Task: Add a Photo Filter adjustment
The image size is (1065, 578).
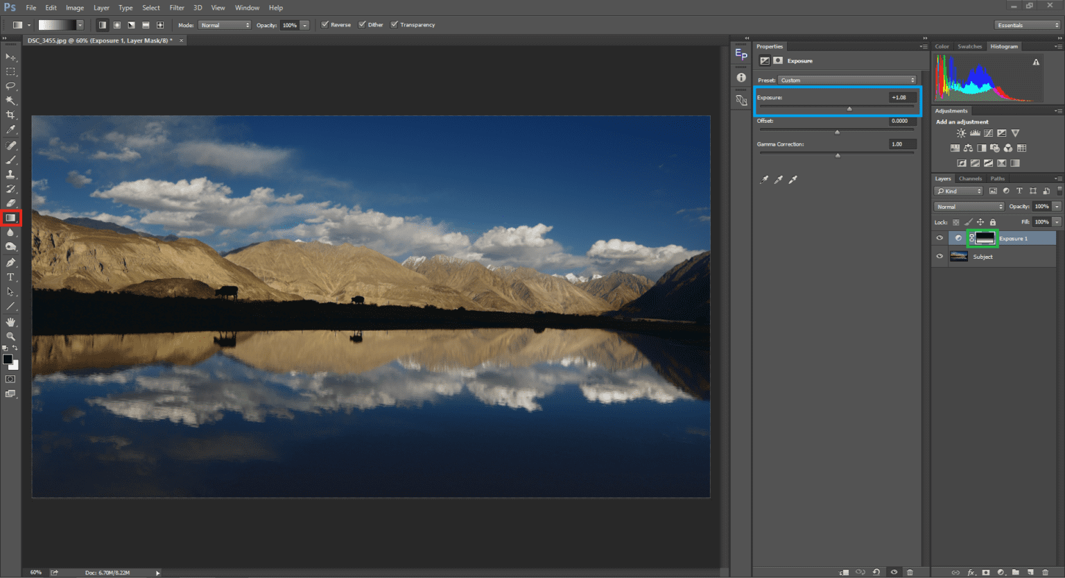Action: coord(995,148)
